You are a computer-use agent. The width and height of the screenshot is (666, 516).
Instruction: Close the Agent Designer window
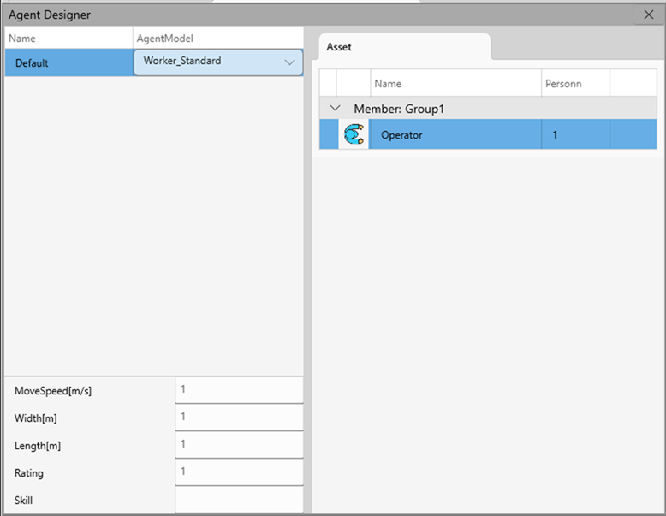click(x=649, y=15)
